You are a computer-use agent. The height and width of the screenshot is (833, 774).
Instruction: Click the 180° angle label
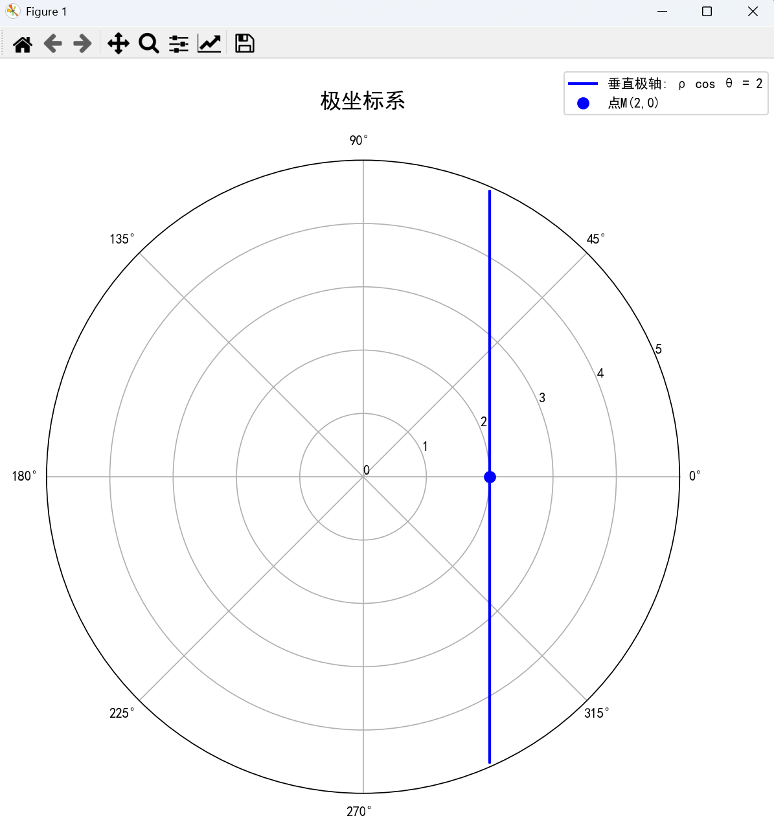click(x=25, y=476)
